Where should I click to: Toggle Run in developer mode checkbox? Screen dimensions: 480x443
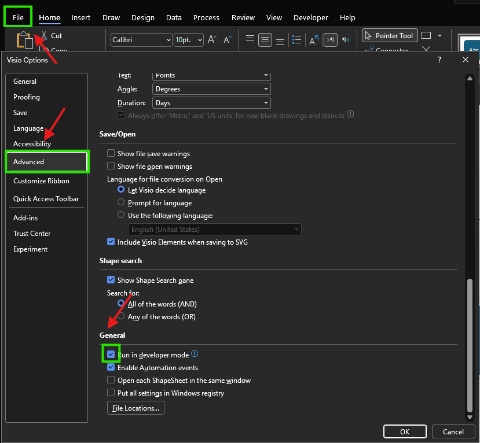tap(111, 355)
